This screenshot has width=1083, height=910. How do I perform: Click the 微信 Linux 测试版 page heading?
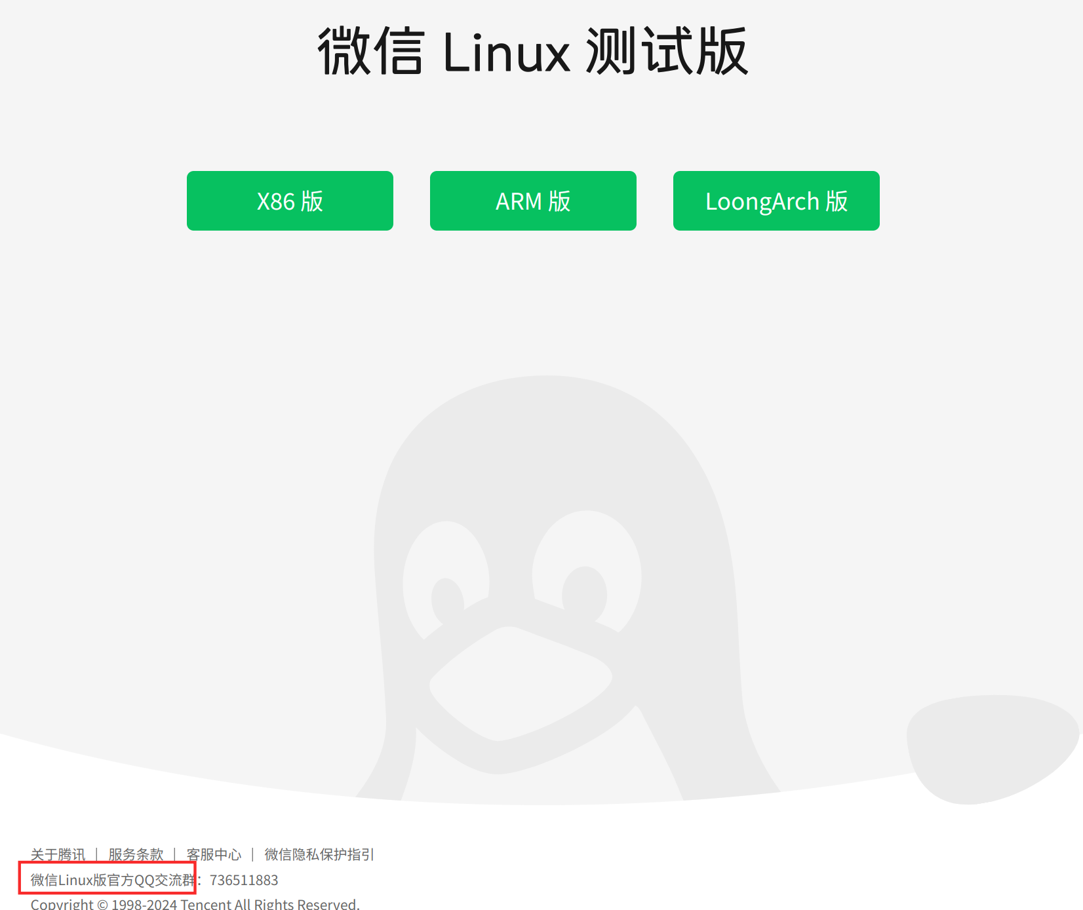533,51
